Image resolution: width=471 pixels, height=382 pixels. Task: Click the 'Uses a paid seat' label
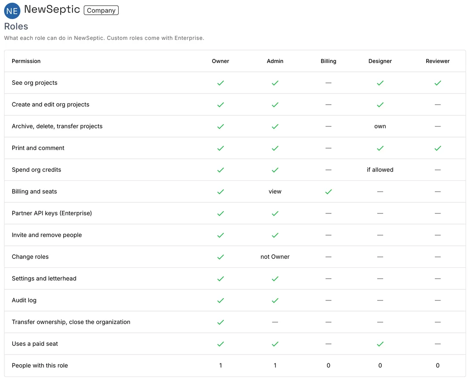pos(35,344)
